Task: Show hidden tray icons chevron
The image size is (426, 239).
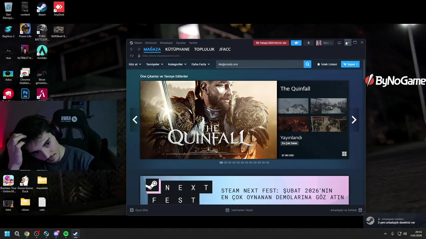Action: (x=385, y=234)
